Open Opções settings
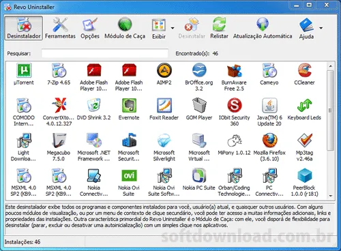 pos(90,28)
